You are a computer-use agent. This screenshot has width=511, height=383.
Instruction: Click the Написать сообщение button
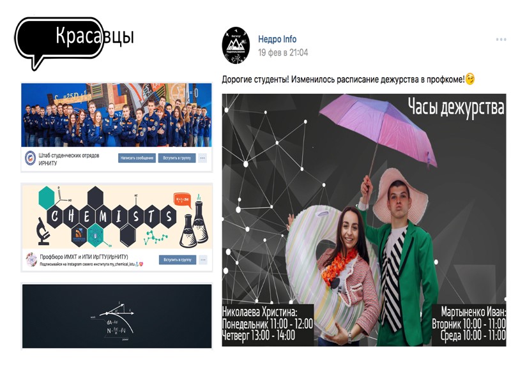(137, 158)
